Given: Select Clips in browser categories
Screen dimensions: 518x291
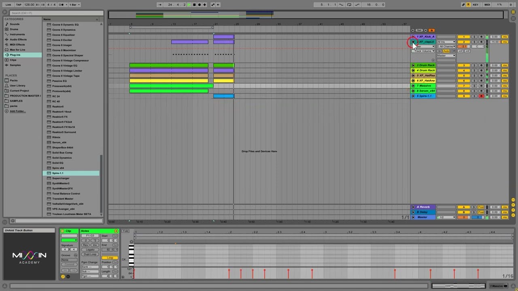Looking at the screenshot, I should [x=13, y=60].
